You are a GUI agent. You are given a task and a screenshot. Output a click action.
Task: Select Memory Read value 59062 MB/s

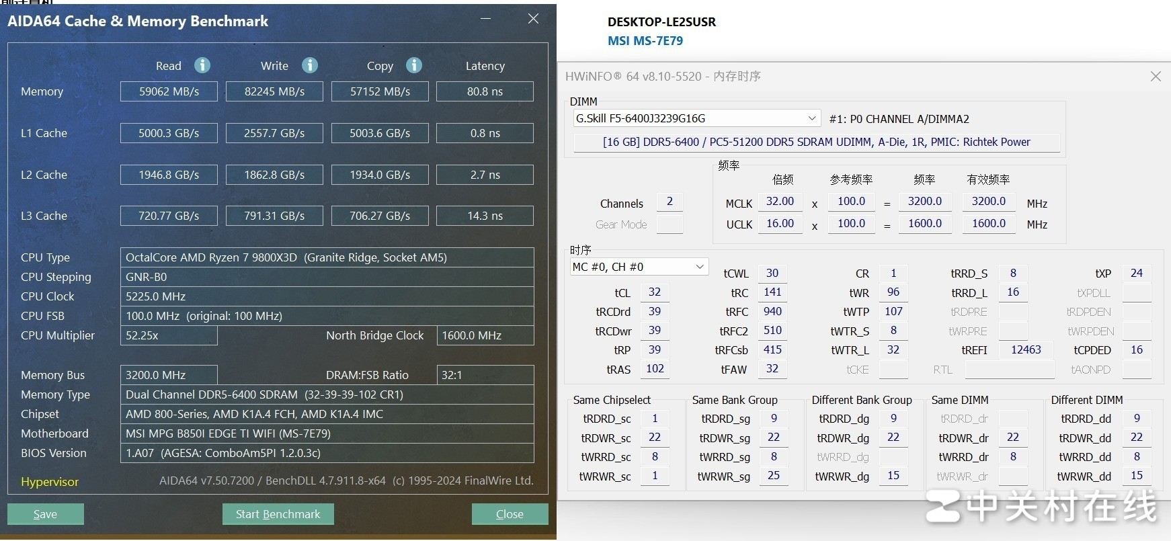pos(169,91)
